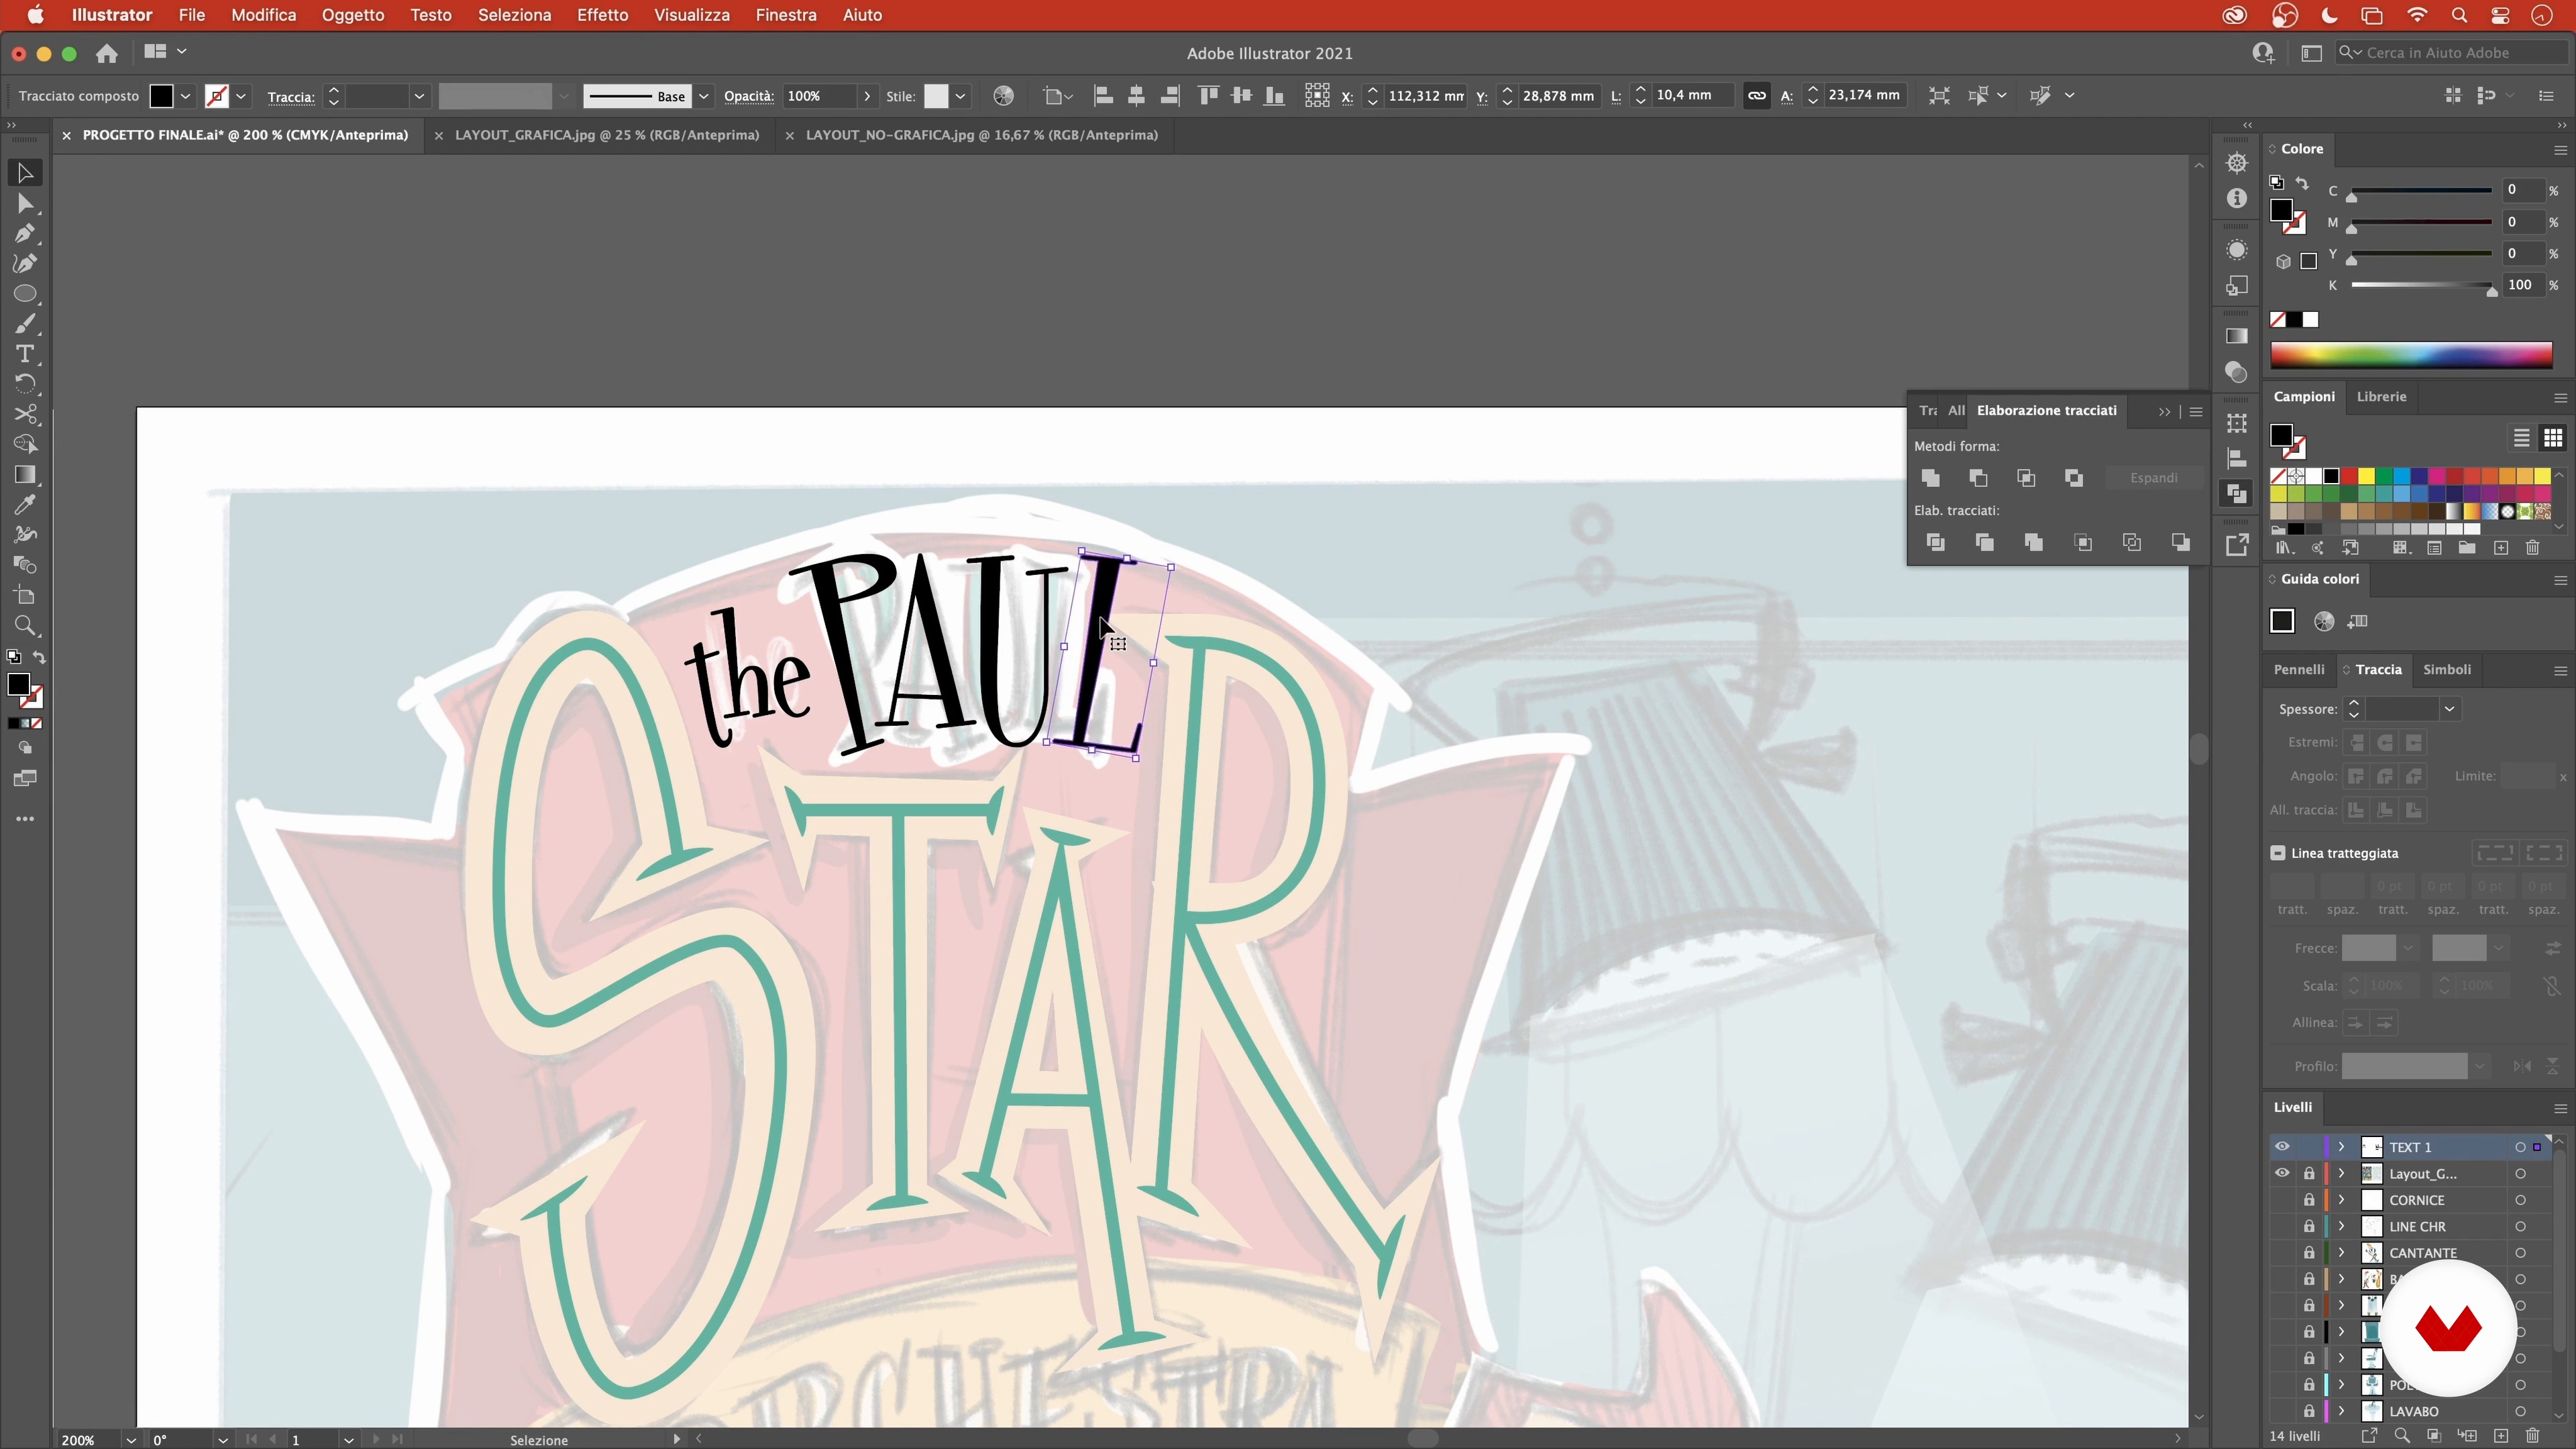
Task: Open Edit Toolbar three dots
Action: click(25, 819)
